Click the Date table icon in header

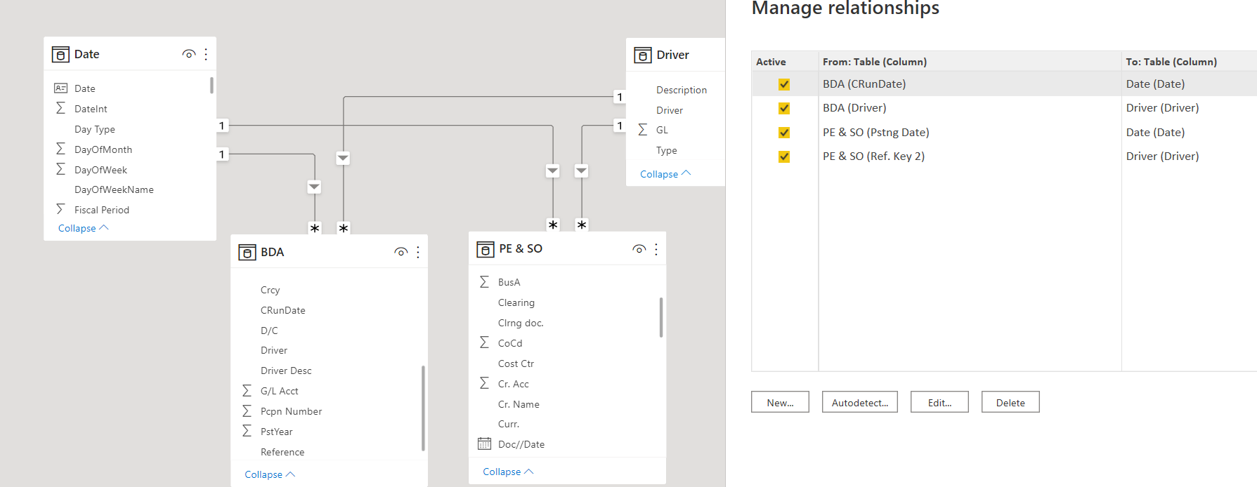pos(60,55)
